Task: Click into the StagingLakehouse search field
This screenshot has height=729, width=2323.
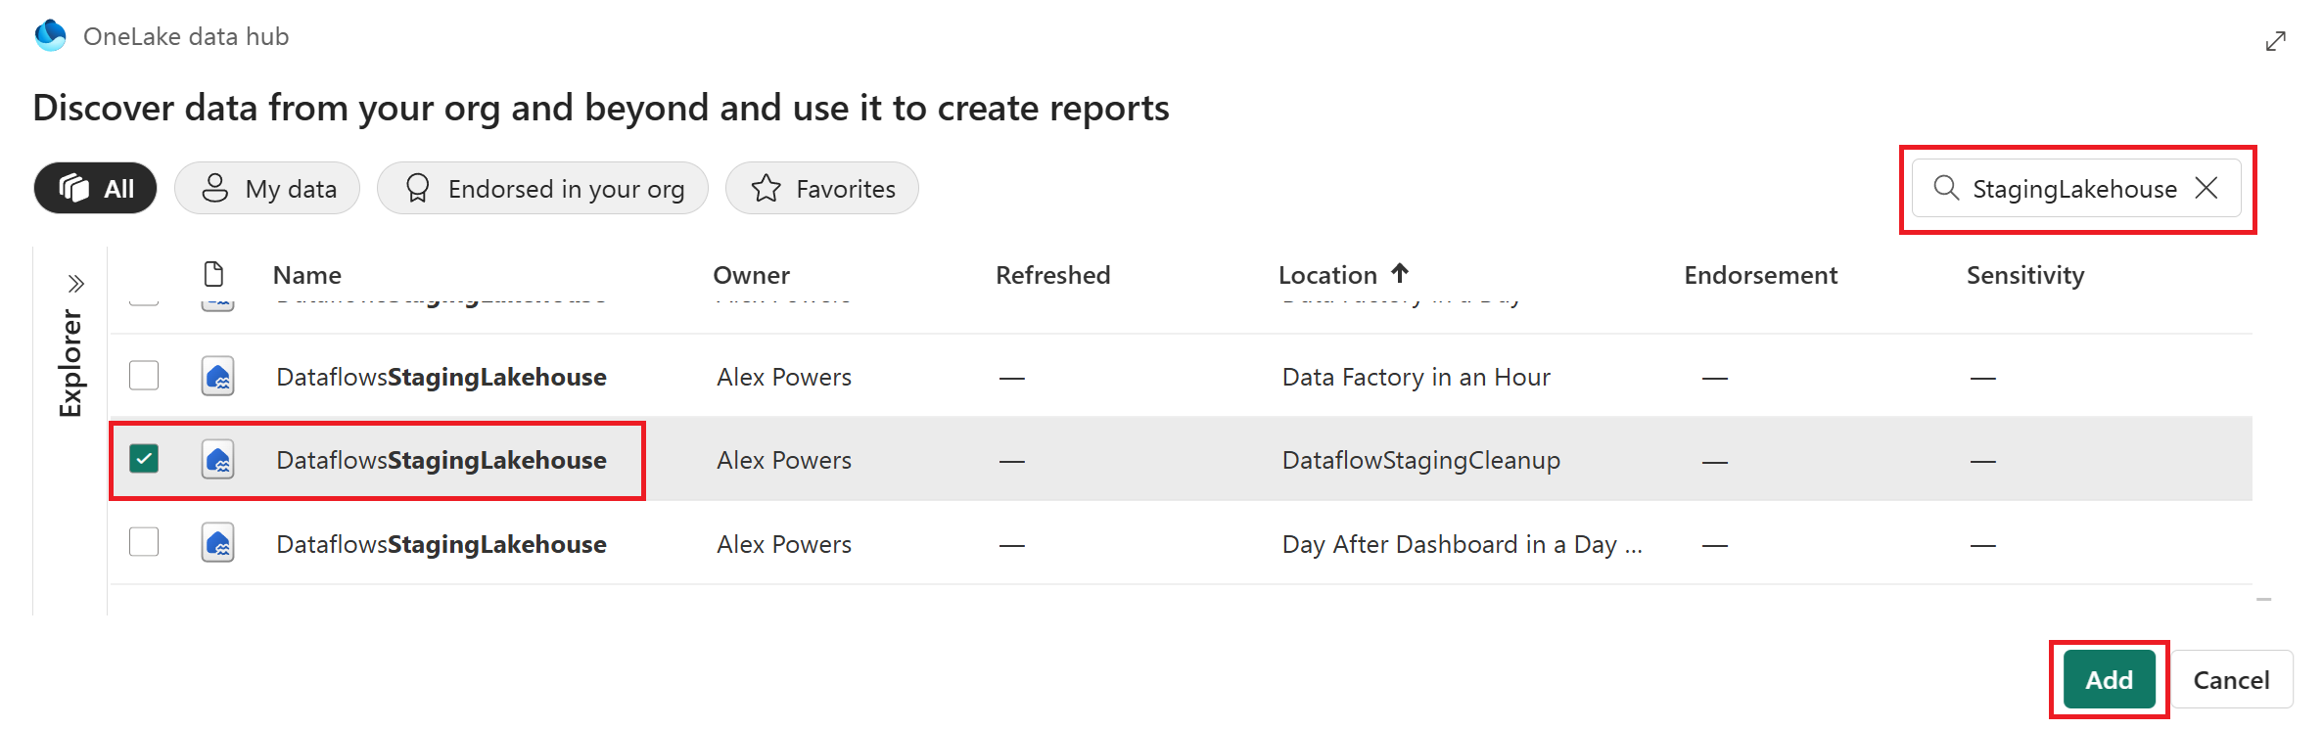Action: (2073, 189)
